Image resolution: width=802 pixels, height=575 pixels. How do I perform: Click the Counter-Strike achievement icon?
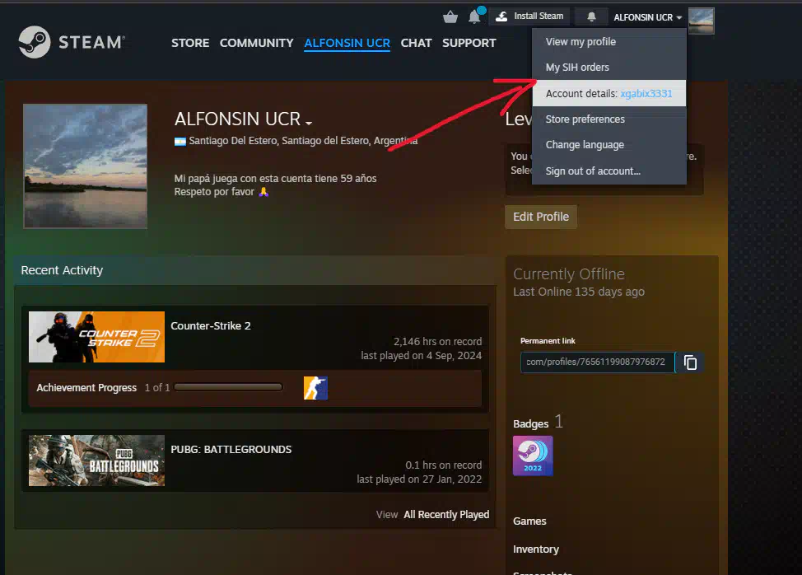click(x=315, y=388)
